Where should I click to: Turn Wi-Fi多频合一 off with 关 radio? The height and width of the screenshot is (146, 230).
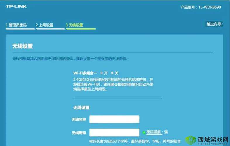112,73
